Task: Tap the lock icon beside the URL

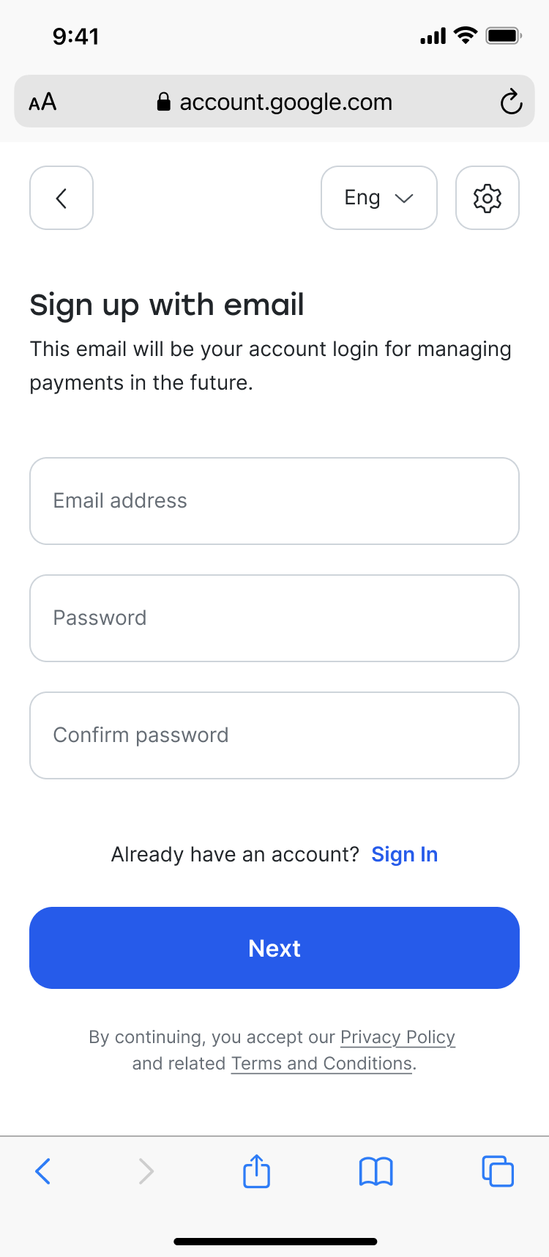Action: 164,102
